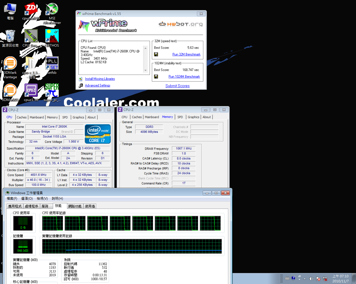Open the 3DMark03 desktop shortcut
The image size is (356, 284).
10,93
